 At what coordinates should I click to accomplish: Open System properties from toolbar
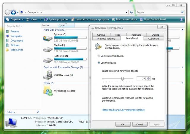pyautogui.click(x=56, y=19)
